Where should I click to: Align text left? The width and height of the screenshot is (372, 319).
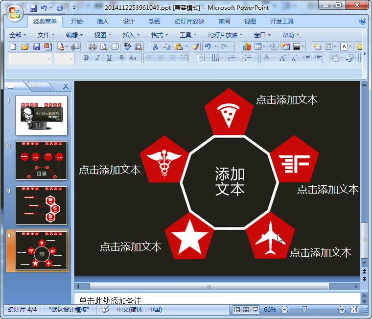tap(149, 58)
